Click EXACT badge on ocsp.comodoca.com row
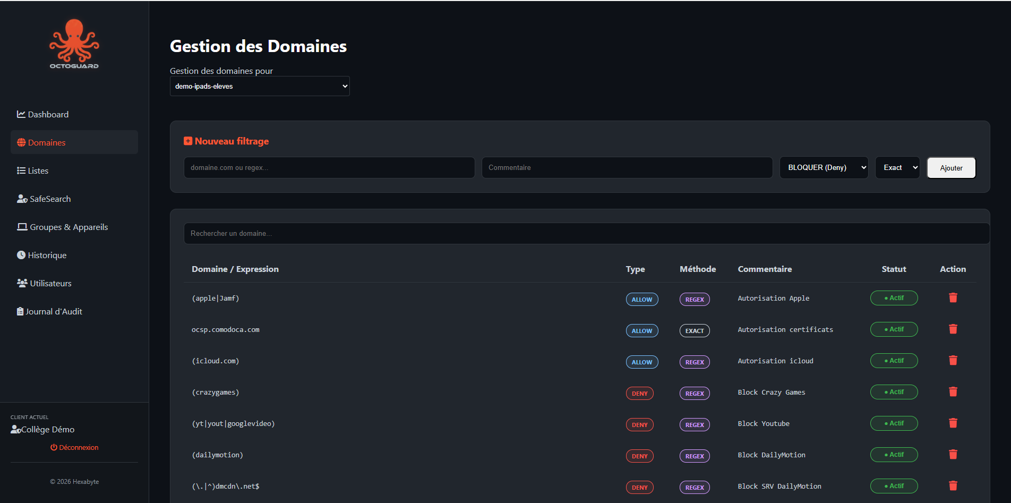Image resolution: width=1011 pixels, height=503 pixels. click(x=695, y=331)
